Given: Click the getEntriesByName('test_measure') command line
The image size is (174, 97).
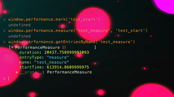Looking at the screenshot, I should [x=72, y=42].
